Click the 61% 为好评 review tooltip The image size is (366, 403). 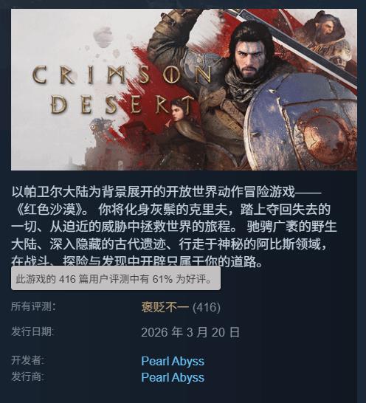116,278
